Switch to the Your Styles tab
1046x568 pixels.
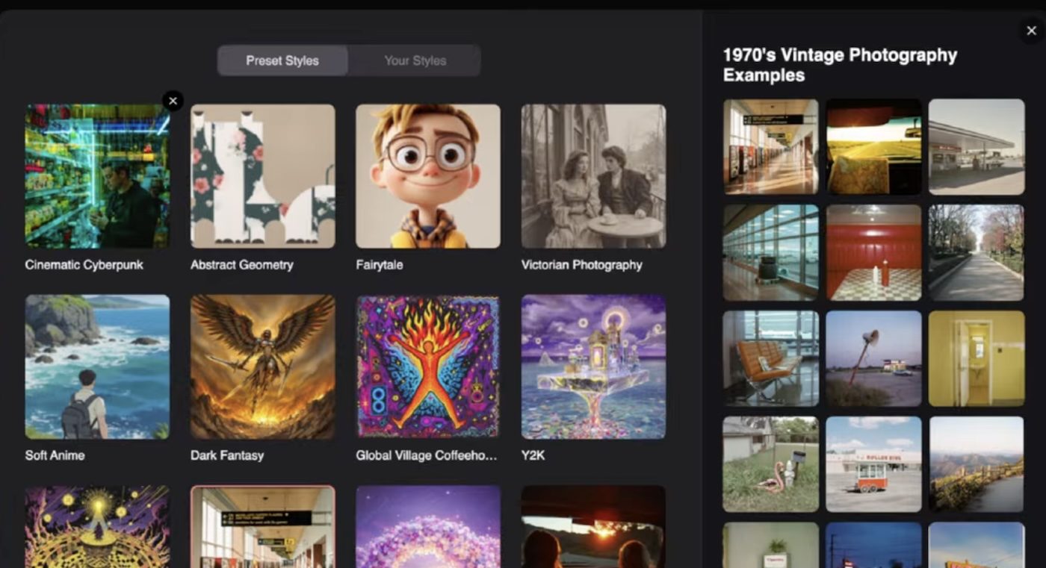point(415,60)
